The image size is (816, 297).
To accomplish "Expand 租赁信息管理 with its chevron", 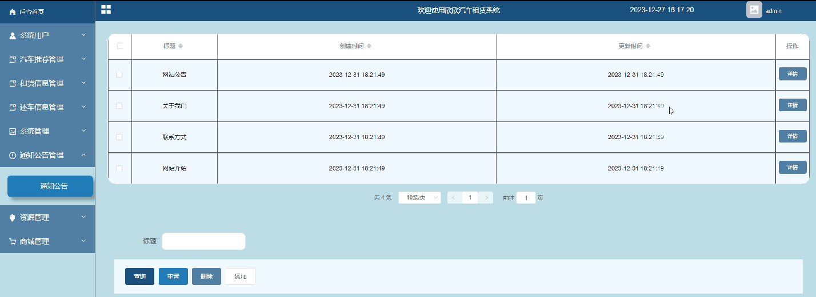I will [x=84, y=83].
